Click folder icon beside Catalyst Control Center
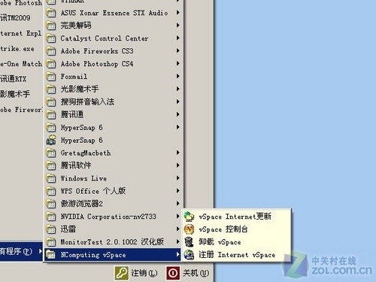This screenshot has width=376, height=282. pyautogui.click(x=51, y=38)
